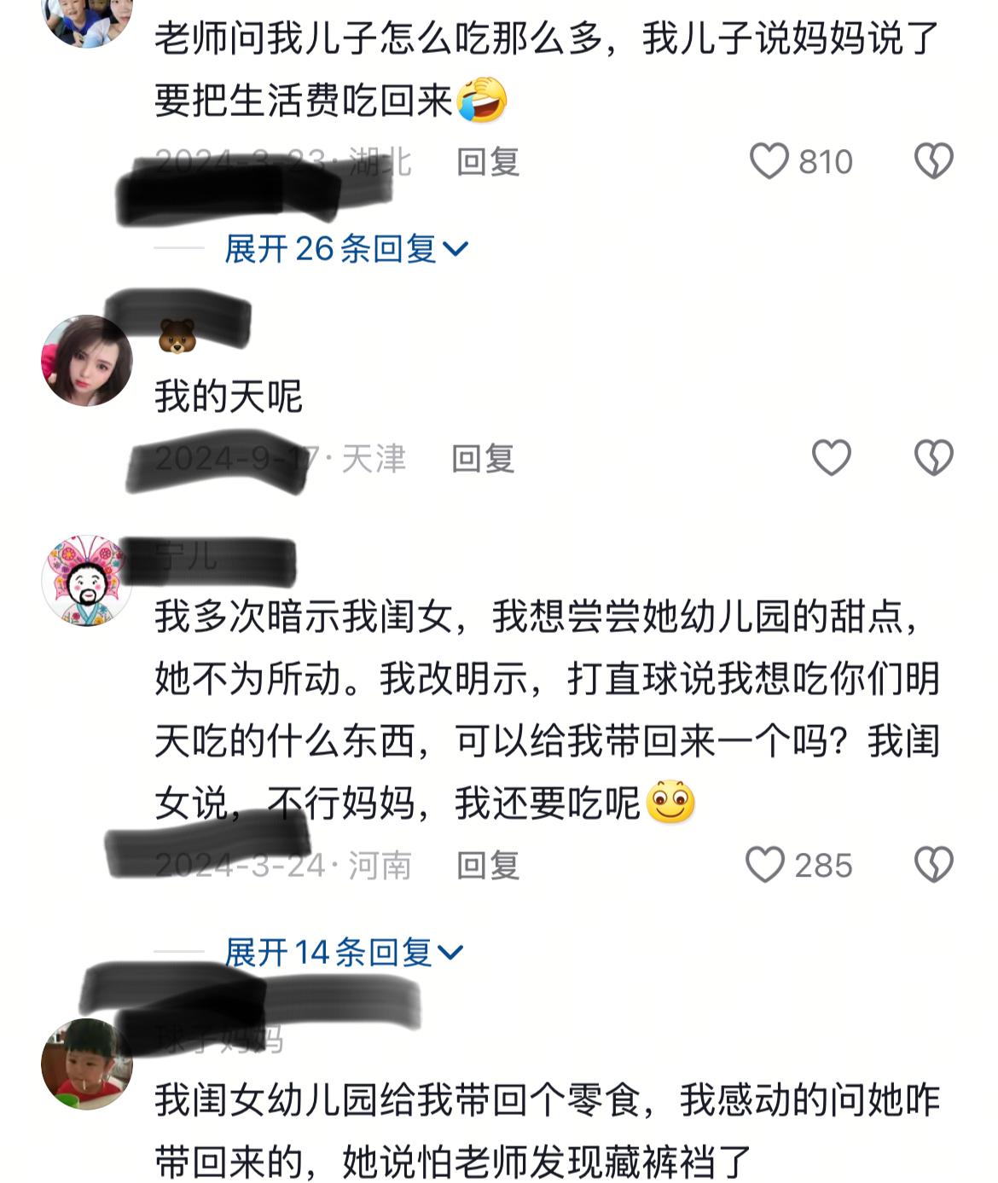The height and width of the screenshot is (1183, 998).
Task: Expand 展开14条回复 replies
Action: click(x=344, y=952)
